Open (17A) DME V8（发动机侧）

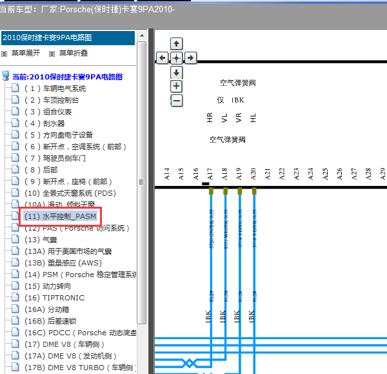(x=71, y=356)
